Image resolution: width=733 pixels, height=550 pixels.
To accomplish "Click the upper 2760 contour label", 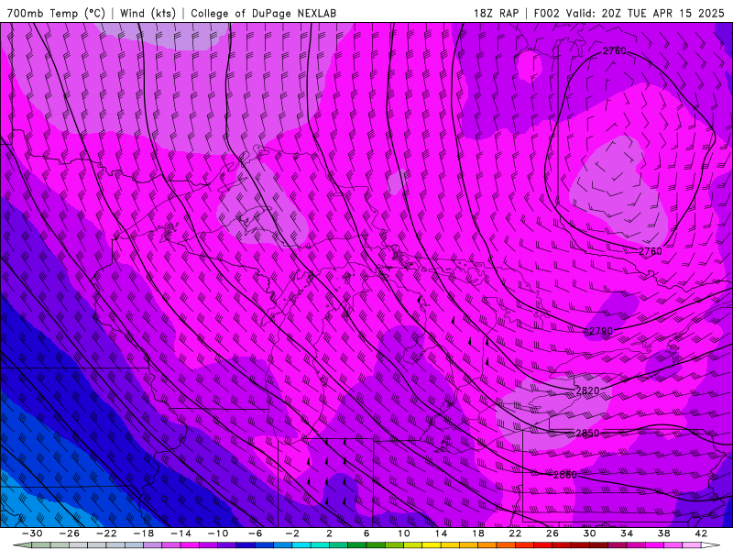I will tap(614, 51).
